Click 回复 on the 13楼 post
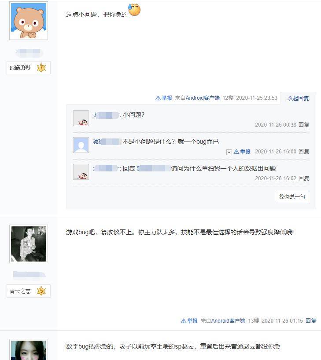 tap(311, 321)
